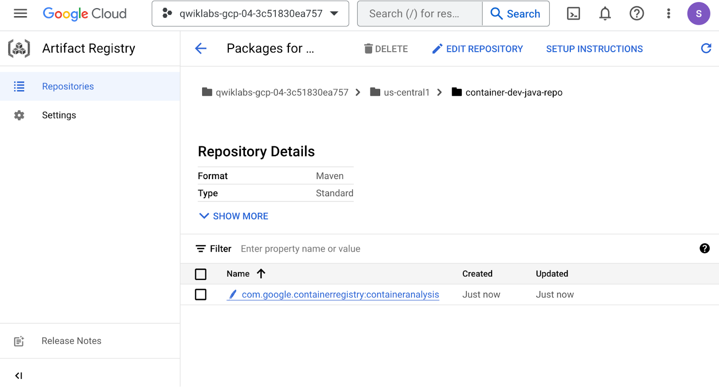This screenshot has width=719, height=387.
Task: Click SETUP INSTRUCTIONS
Action: [594, 48]
